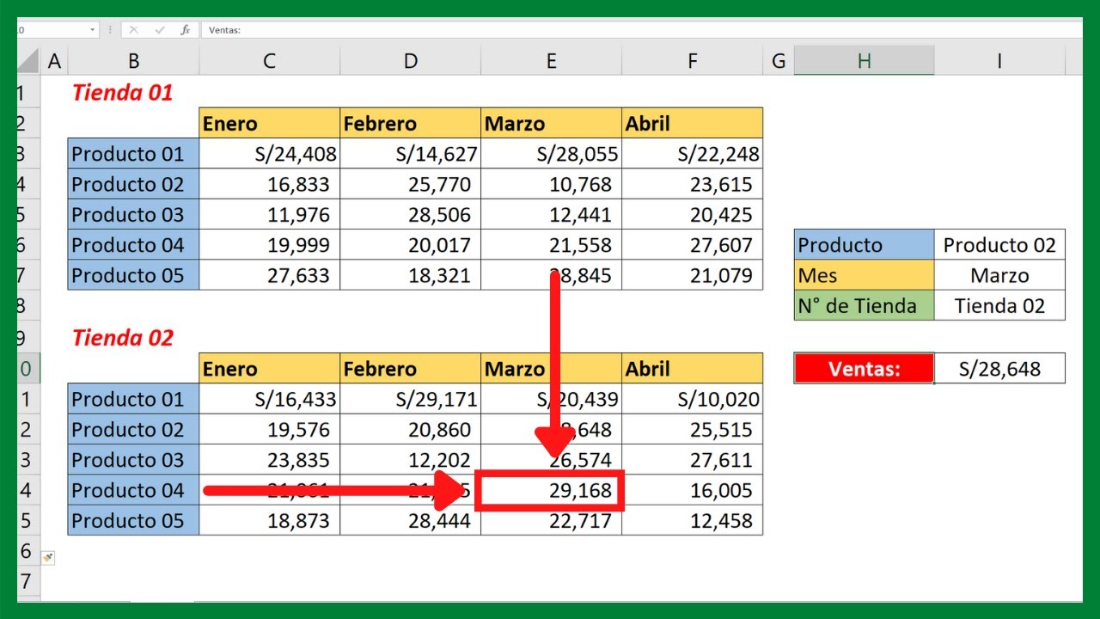Select the blue Producto label cell

[864, 245]
